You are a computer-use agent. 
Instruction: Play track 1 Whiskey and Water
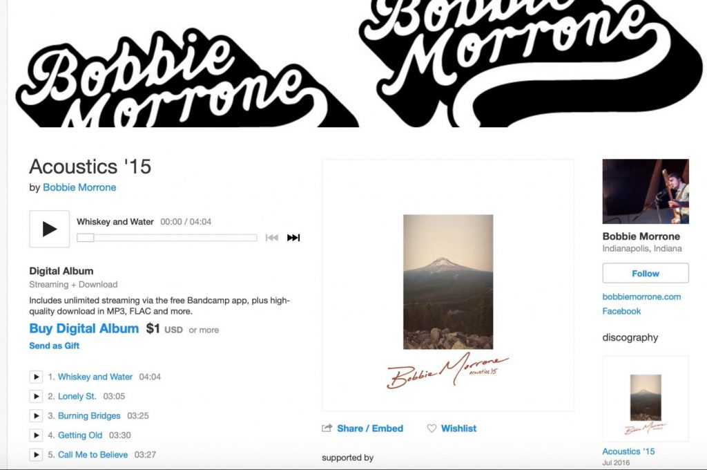click(x=36, y=377)
